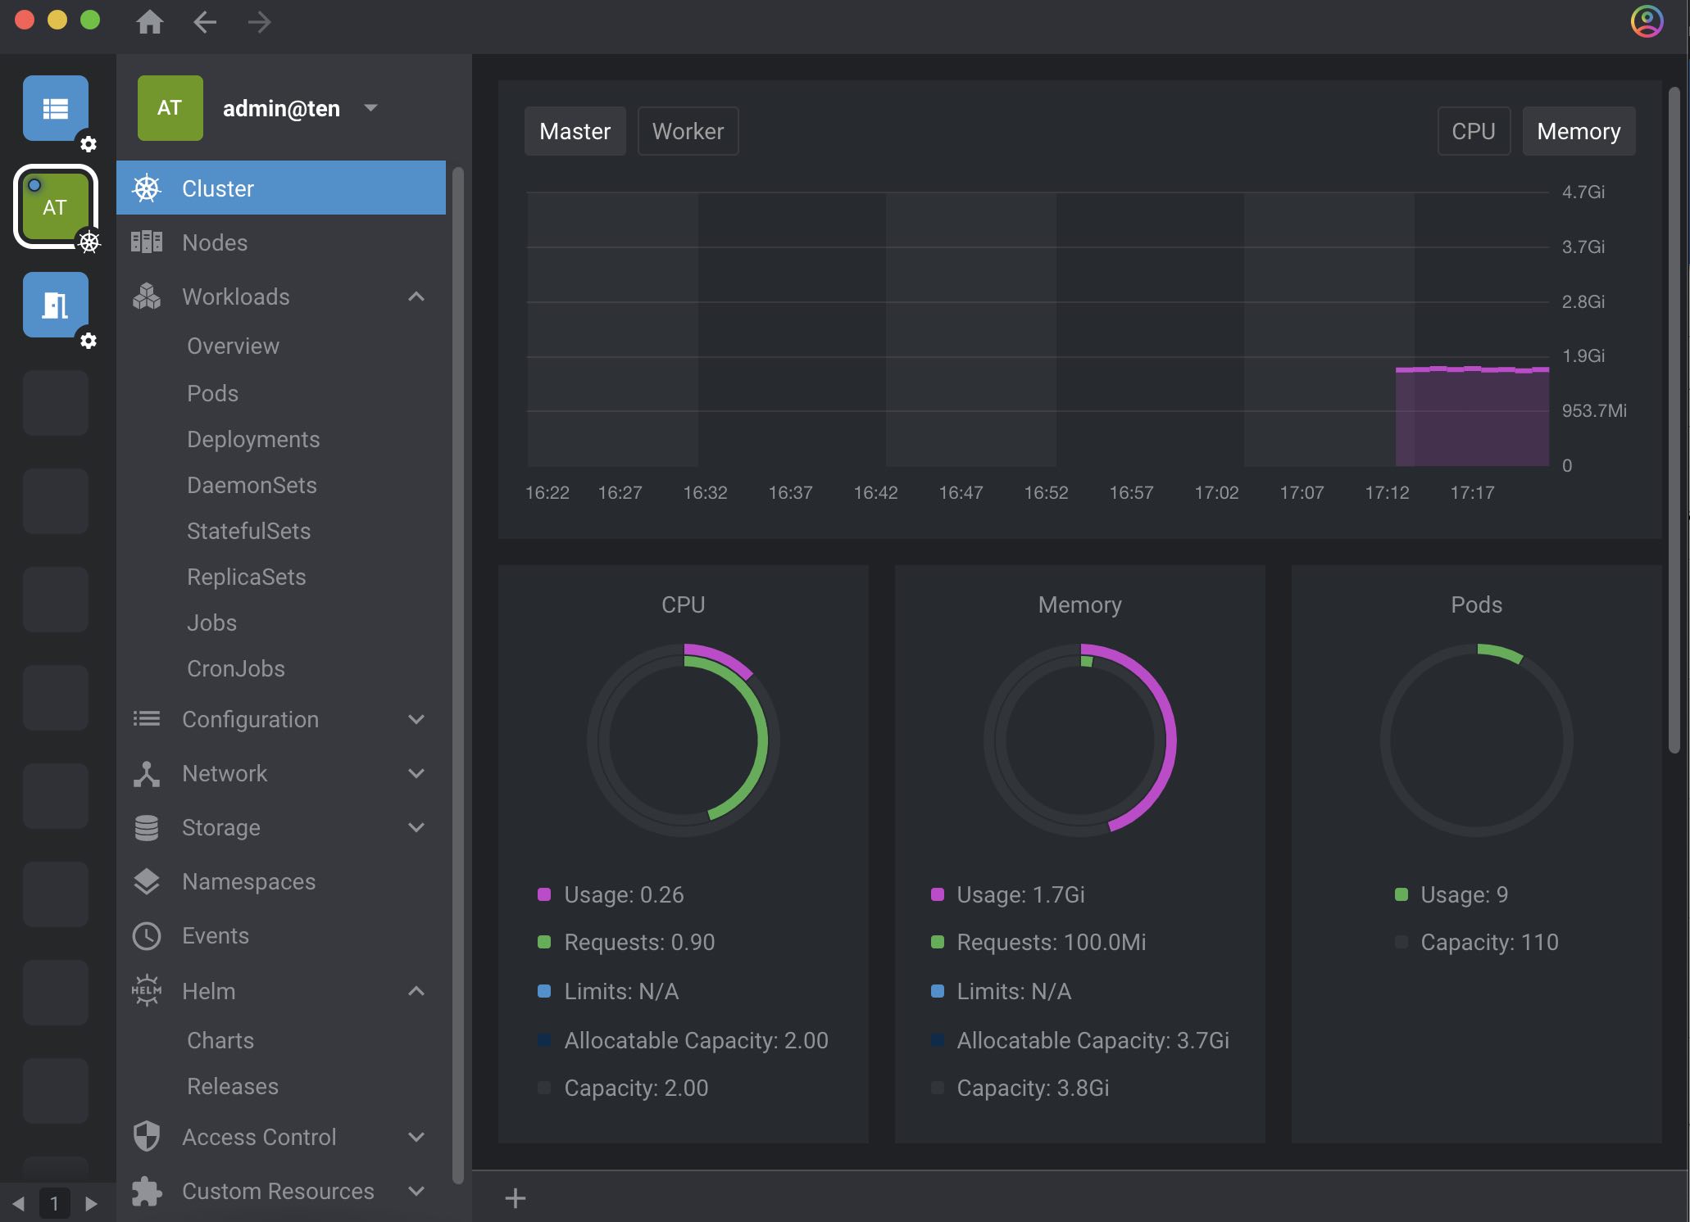This screenshot has height=1222, width=1690.
Task: Open Helm Charts link
Action: coord(220,1040)
